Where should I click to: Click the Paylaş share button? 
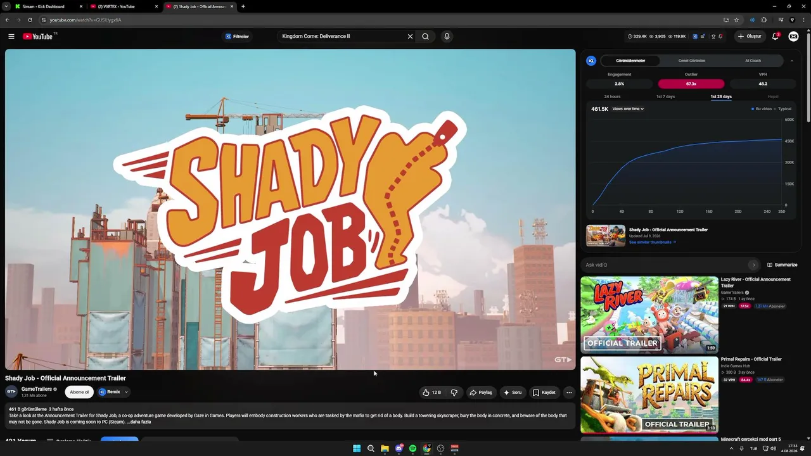click(481, 393)
